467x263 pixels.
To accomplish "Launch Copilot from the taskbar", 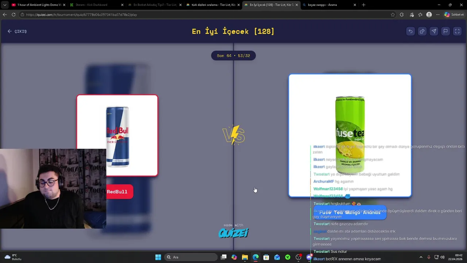I will click(x=234, y=257).
